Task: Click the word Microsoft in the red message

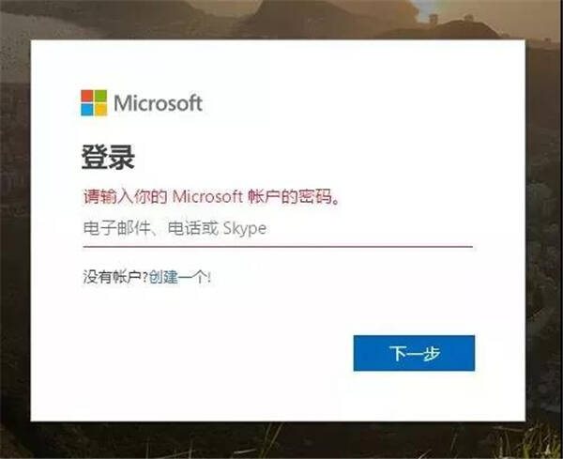Action: pyautogui.click(x=207, y=196)
